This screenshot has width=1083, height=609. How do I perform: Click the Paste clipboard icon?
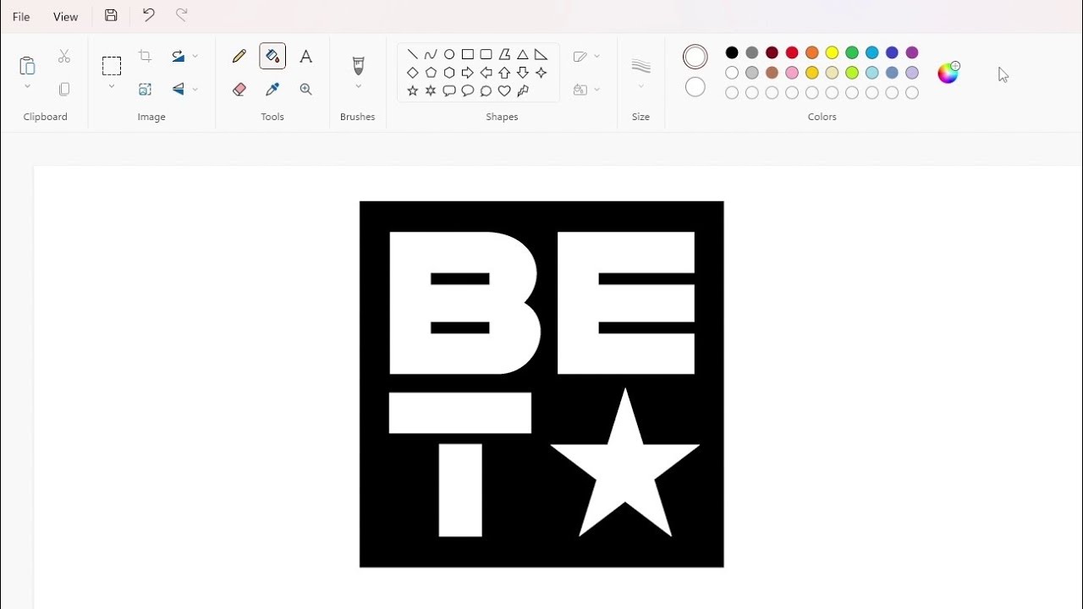pyautogui.click(x=27, y=65)
